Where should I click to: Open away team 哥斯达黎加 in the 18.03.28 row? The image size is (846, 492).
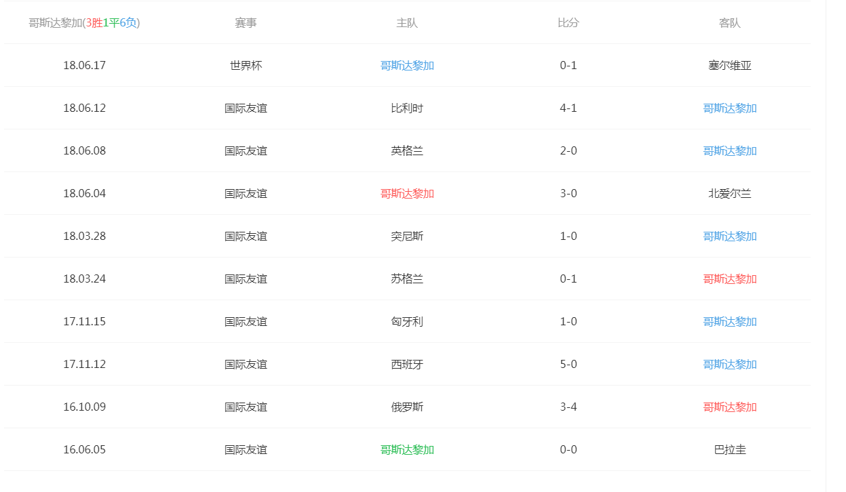coord(730,237)
